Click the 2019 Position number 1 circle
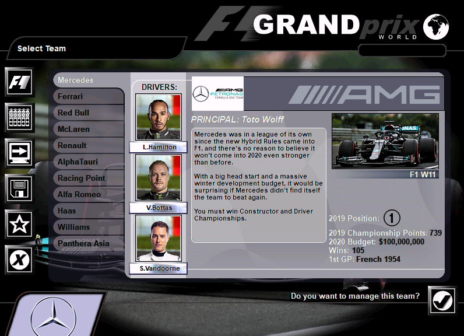The width and height of the screenshot is (464, 336). tap(392, 218)
